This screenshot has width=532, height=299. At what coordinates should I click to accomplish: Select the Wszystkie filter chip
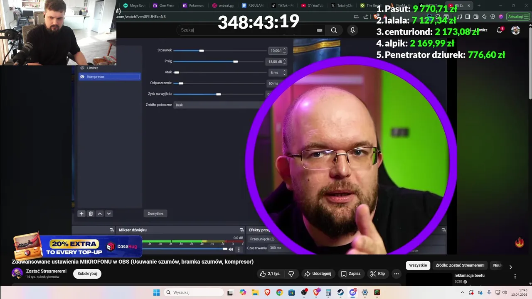coord(418,265)
